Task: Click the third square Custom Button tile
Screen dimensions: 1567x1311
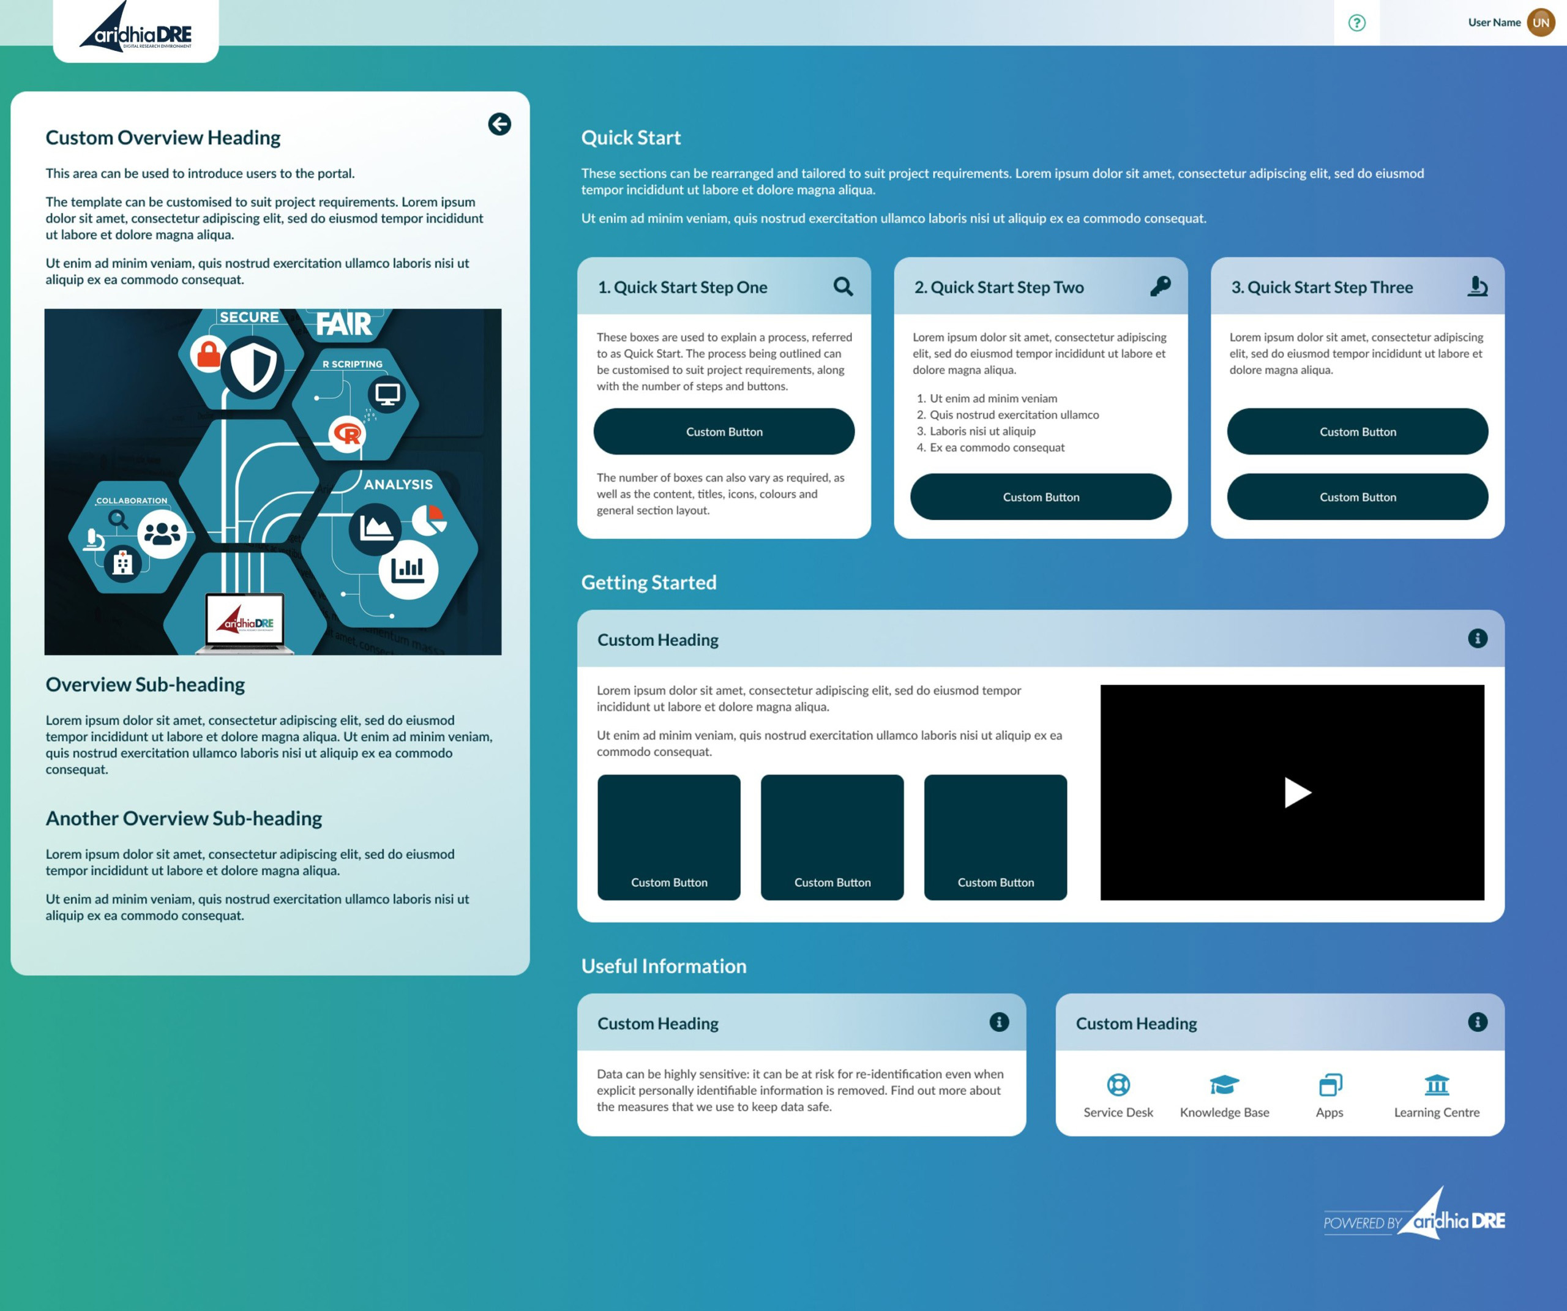Action: click(995, 837)
